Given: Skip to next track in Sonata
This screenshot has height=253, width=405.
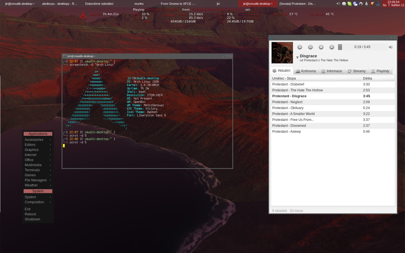Looking at the screenshot, I should click(x=332, y=47).
